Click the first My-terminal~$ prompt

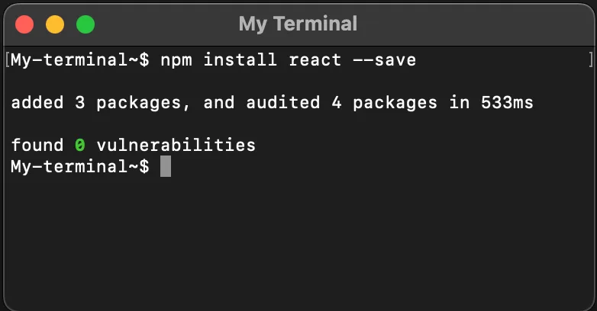click(80, 60)
